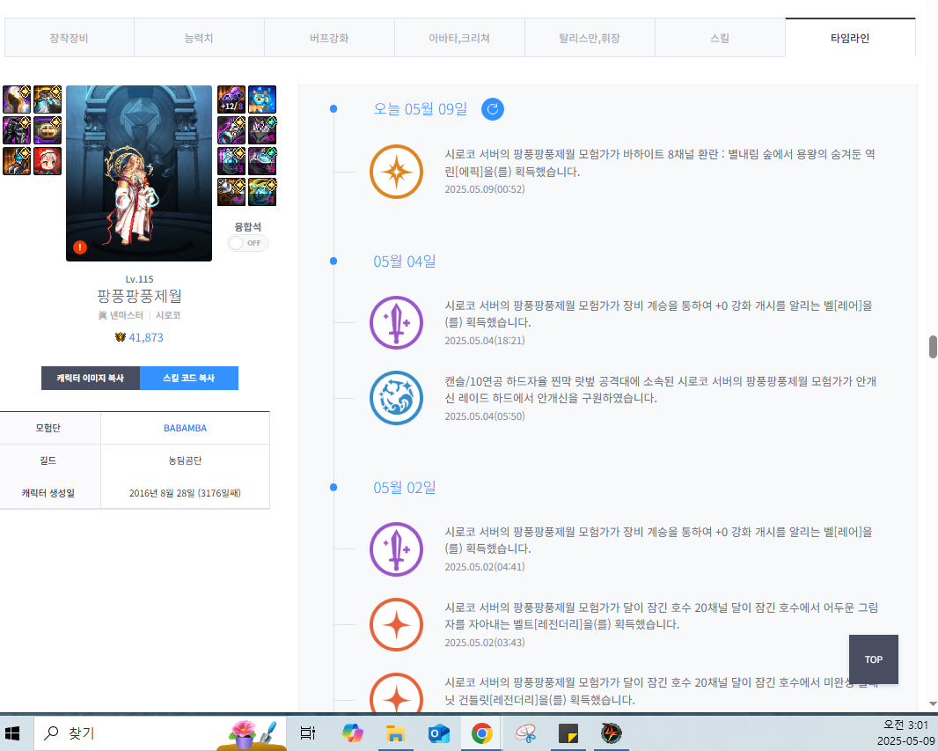Viewport: 938px width, 751px height.
Task: Click the blue raid dragon timeline icon
Action: point(396,398)
